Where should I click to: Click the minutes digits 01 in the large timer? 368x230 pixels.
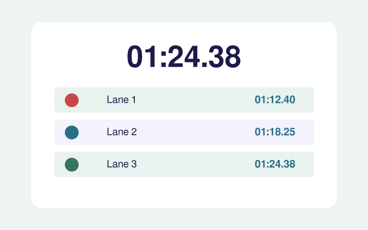click(142, 57)
